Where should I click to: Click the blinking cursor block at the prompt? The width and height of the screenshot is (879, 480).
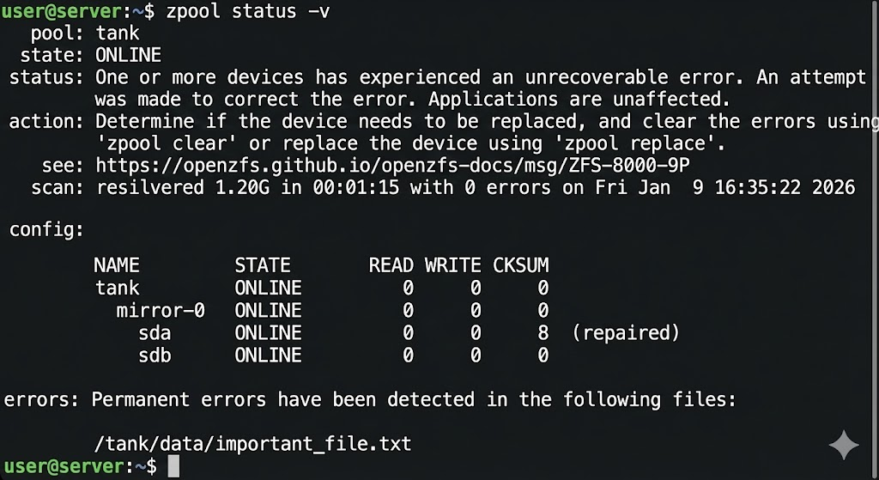point(174,466)
